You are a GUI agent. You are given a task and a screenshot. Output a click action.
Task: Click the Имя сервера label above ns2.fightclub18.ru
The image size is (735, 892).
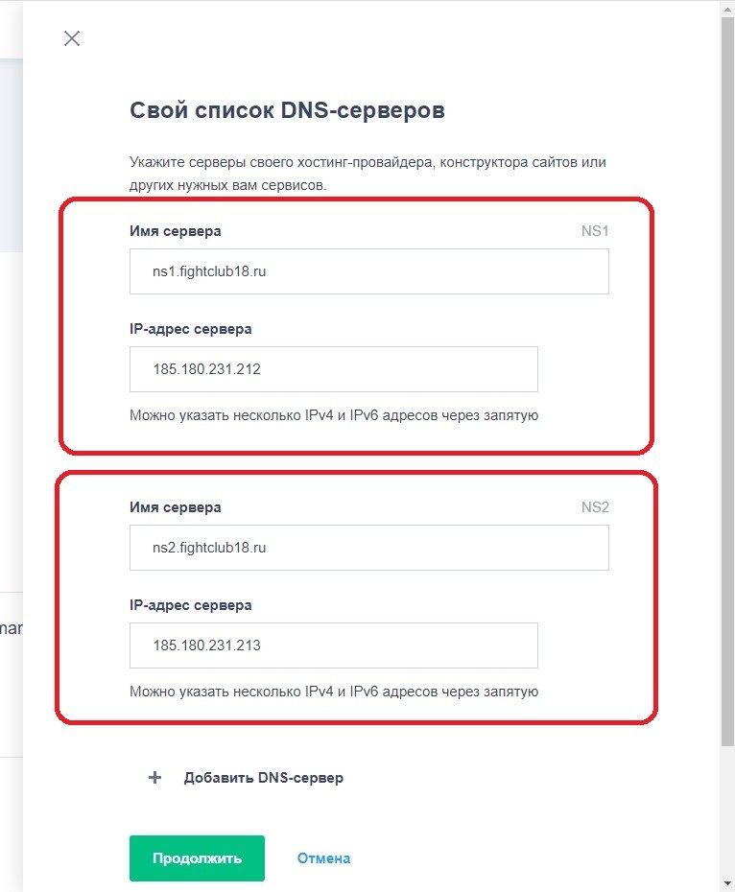click(175, 507)
